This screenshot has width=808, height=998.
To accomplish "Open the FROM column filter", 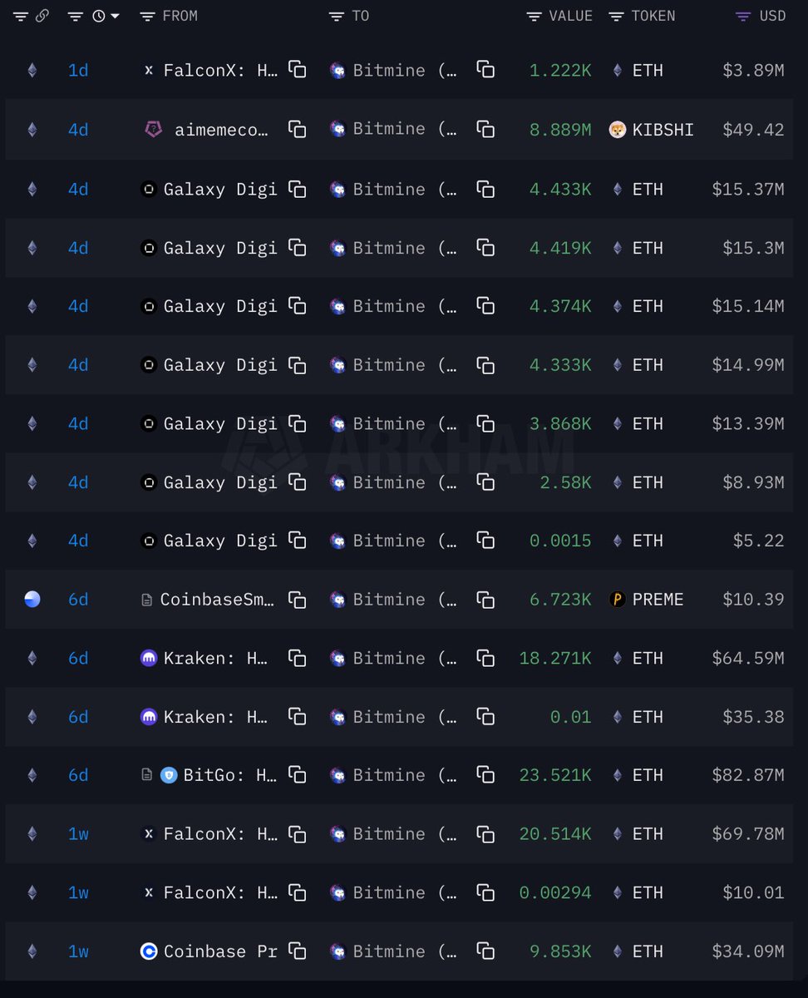I will pyautogui.click(x=148, y=16).
